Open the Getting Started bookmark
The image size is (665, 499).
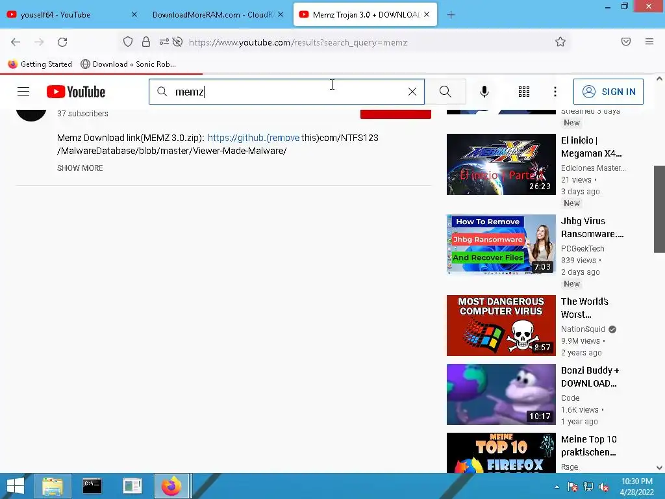tap(40, 64)
